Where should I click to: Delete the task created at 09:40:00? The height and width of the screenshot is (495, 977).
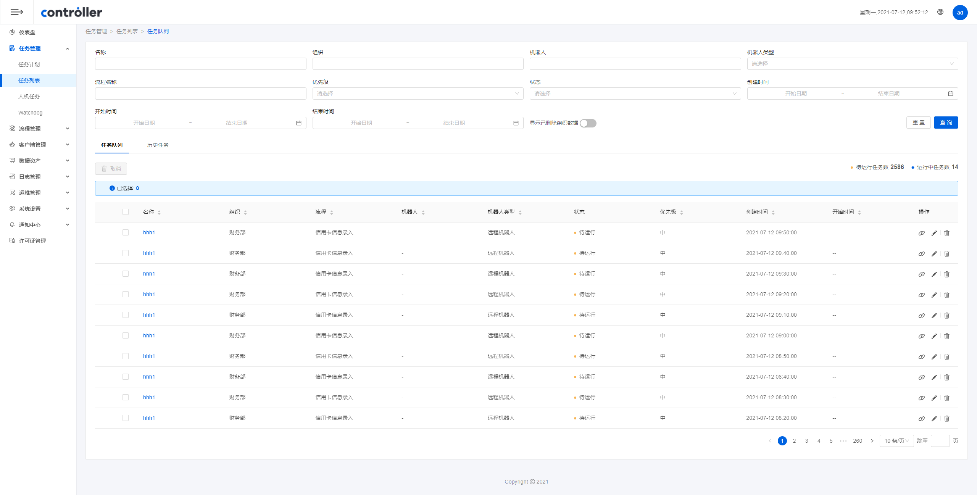[x=947, y=254]
